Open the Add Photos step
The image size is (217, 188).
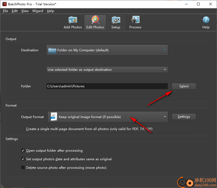click(73, 22)
